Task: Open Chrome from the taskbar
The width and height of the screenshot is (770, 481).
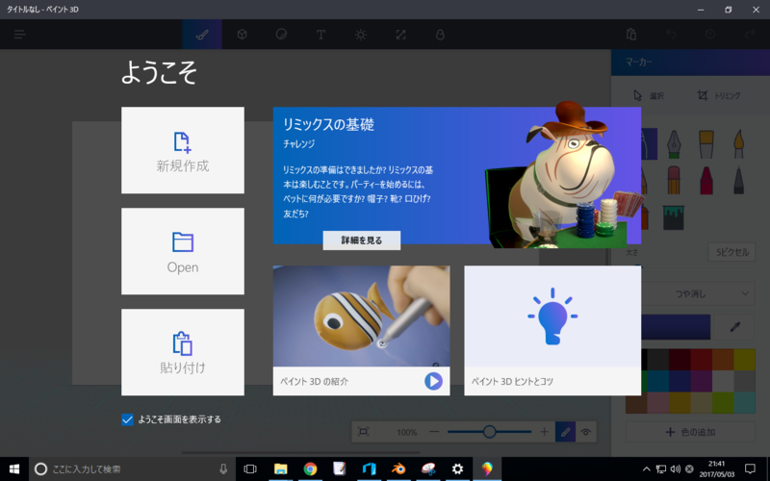Action: pyautogui.click(x=310, y=469)
